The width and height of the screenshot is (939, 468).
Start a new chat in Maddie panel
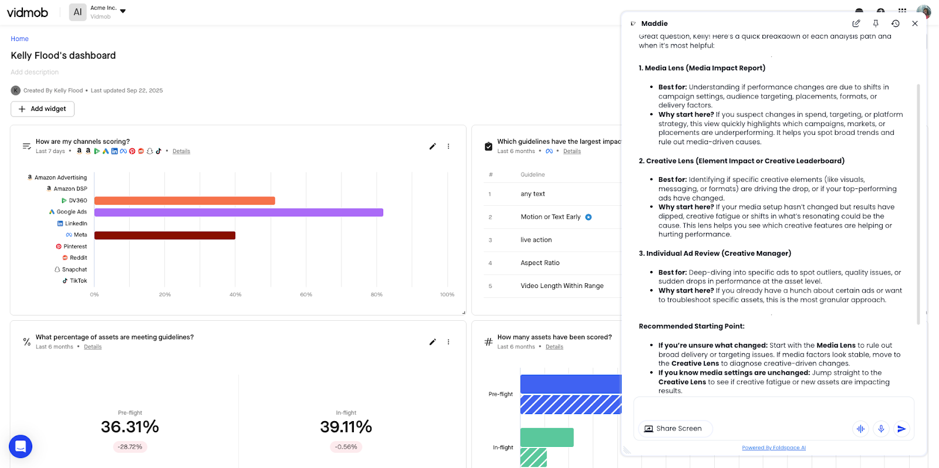pos(856,23)
